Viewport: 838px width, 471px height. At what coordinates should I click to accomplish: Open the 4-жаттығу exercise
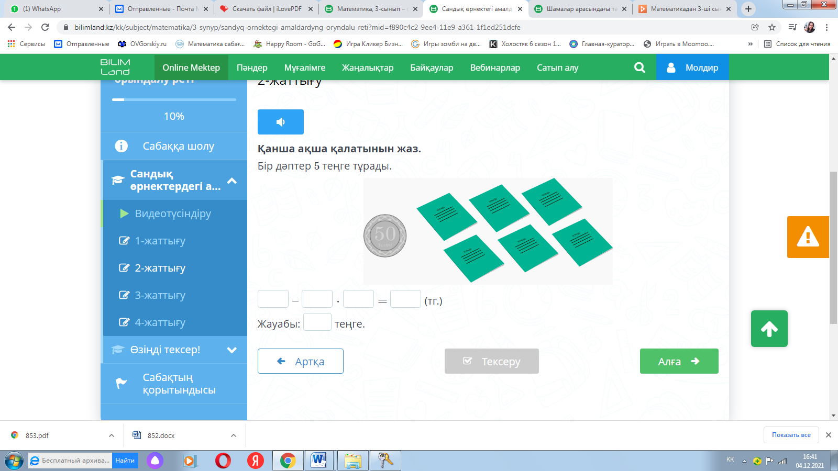tap(174, 322)
